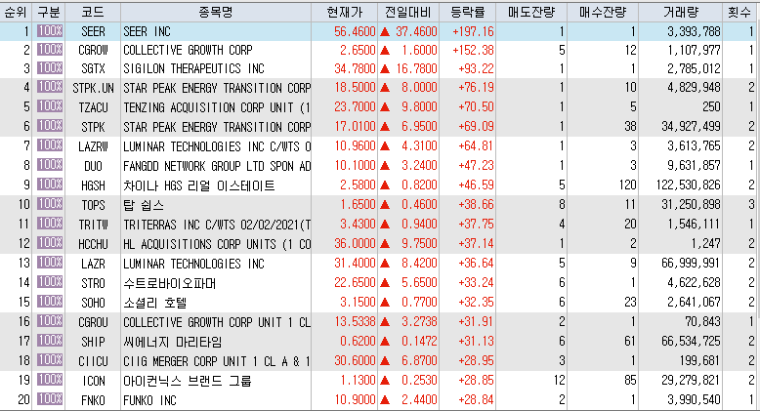Select the SGTX ticker code

click(93, 68)
